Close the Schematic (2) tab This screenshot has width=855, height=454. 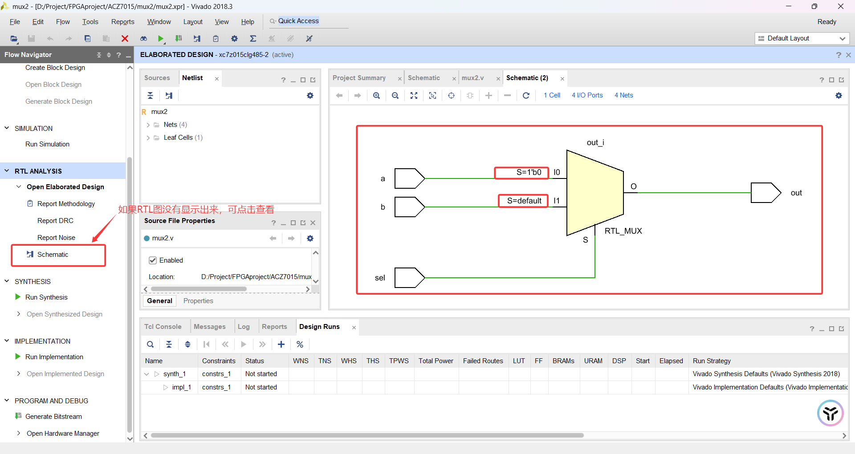click(x=562, y=79)
